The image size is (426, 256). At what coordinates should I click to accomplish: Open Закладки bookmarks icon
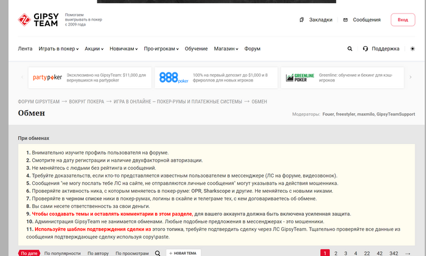click(x=302, y=19)
